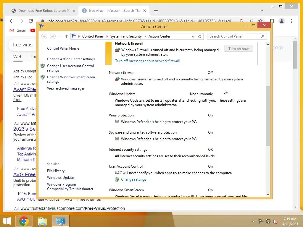Click Chrome share page icon
This screenshot has width=303, height=227.
pyautogui.click(x=251, y=21)
